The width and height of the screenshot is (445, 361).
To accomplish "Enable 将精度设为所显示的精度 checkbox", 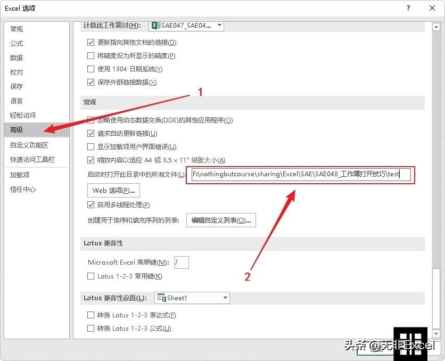I will pos(90,55).
